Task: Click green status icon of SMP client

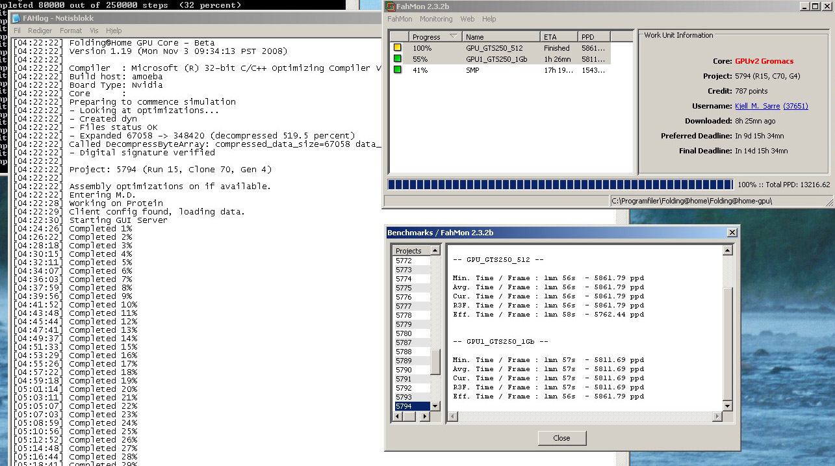Action: [x=397, y=70]
